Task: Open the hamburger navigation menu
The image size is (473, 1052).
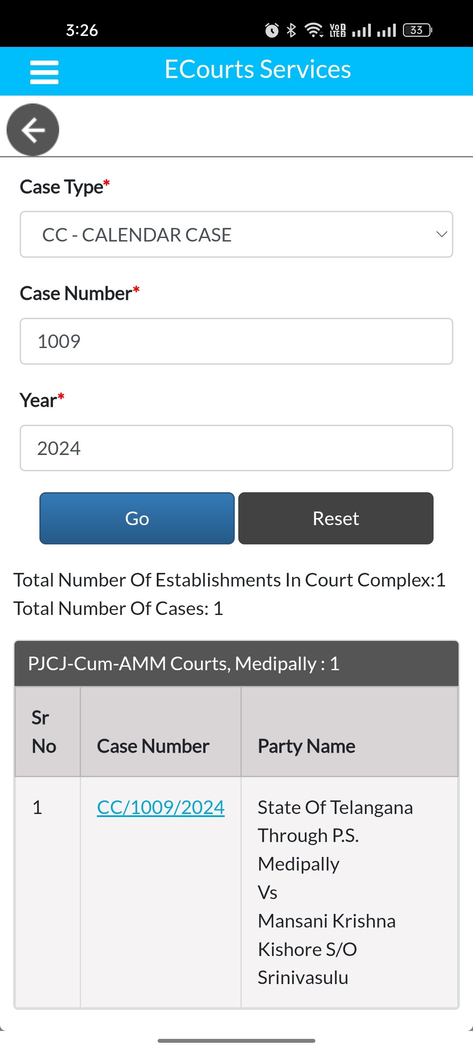Action: (x=44, y=72)
